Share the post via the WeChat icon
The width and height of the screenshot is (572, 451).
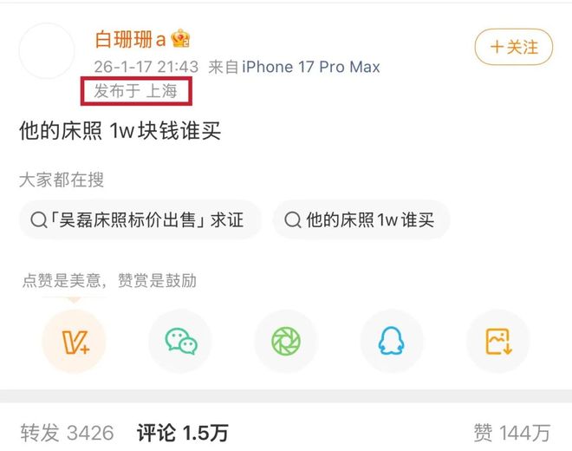coord(180,342)
